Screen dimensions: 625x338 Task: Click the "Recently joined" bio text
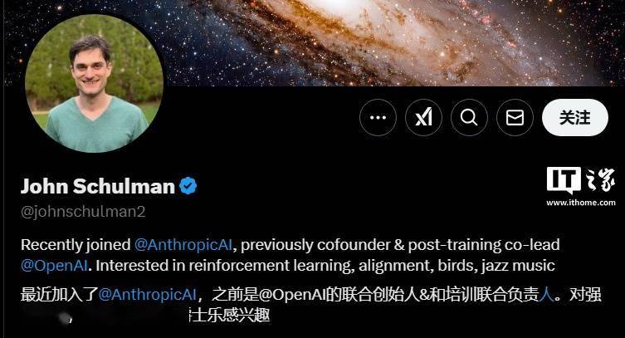pyautogui.click(x=76, y=245)
